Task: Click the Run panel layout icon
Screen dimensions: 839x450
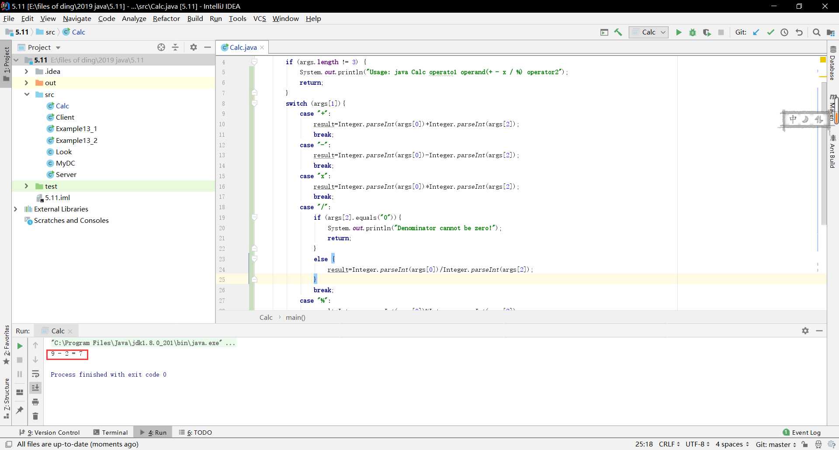Action: coord(20,392)
